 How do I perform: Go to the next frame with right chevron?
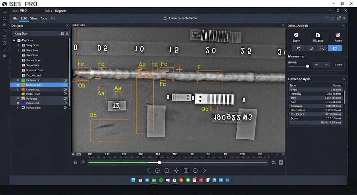(204, 171)
